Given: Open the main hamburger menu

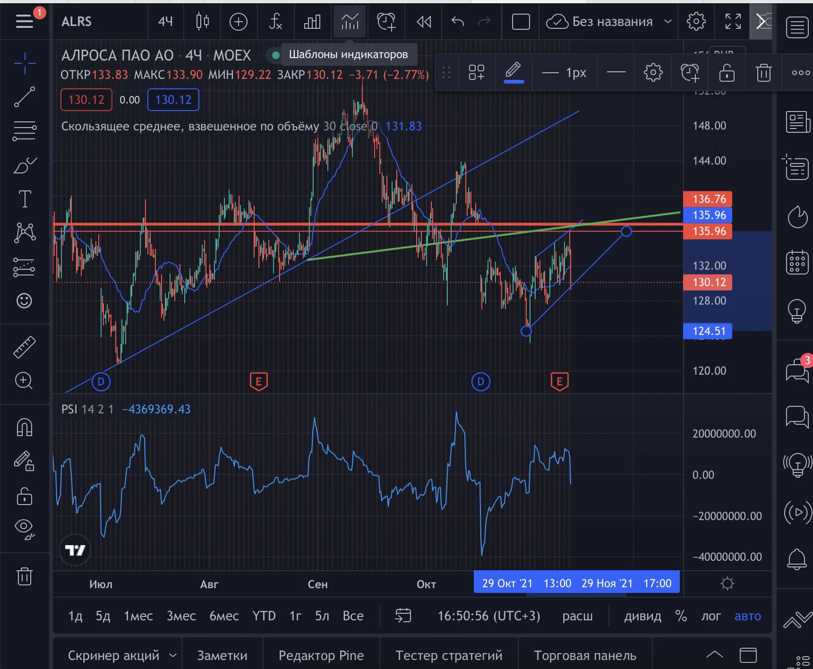Looking at the screenshot, I should pos(25,21).
